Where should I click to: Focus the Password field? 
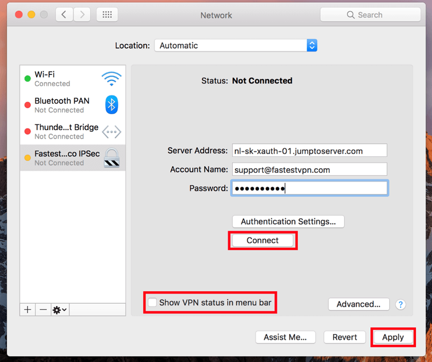[309, 188]
